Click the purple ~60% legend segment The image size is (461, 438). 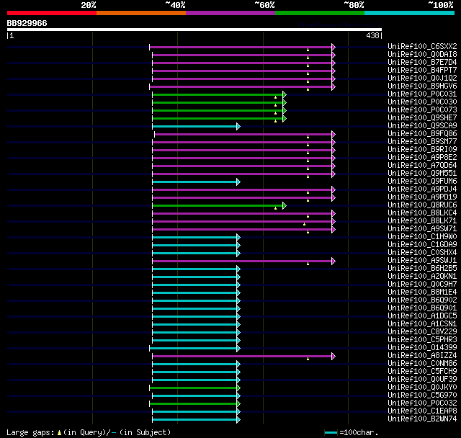point(230,13)
